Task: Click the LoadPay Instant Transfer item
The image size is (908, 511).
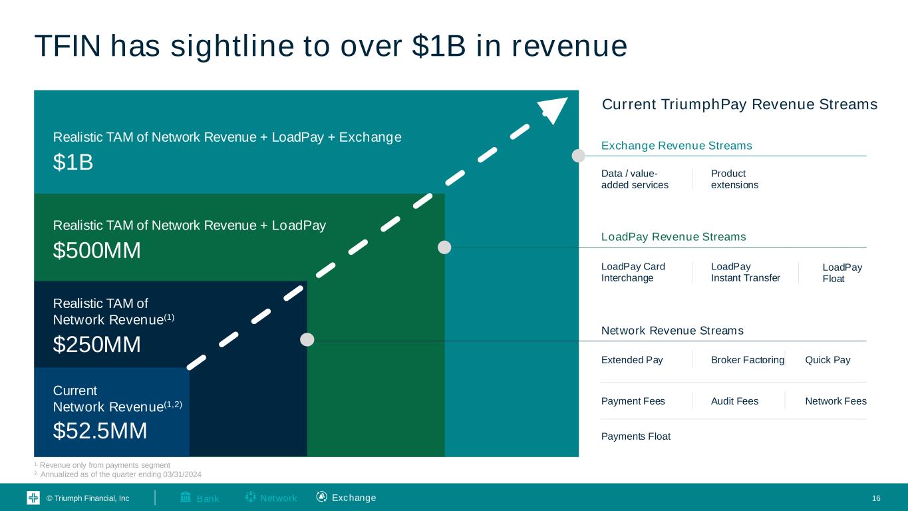Action: (x=745, y=272)
